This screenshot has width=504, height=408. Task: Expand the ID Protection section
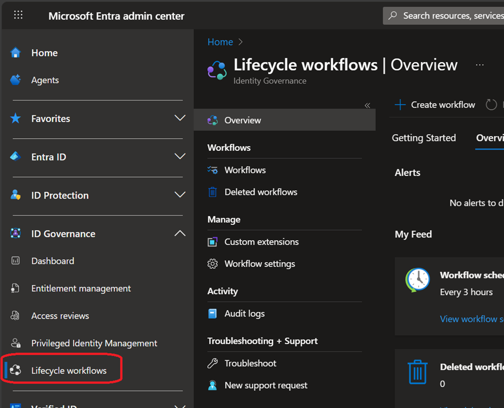pos(180,195)
